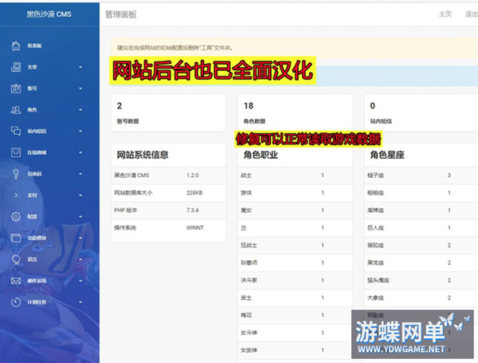
Task: Click the 兑换码 key icon
Action: point(16,174)
